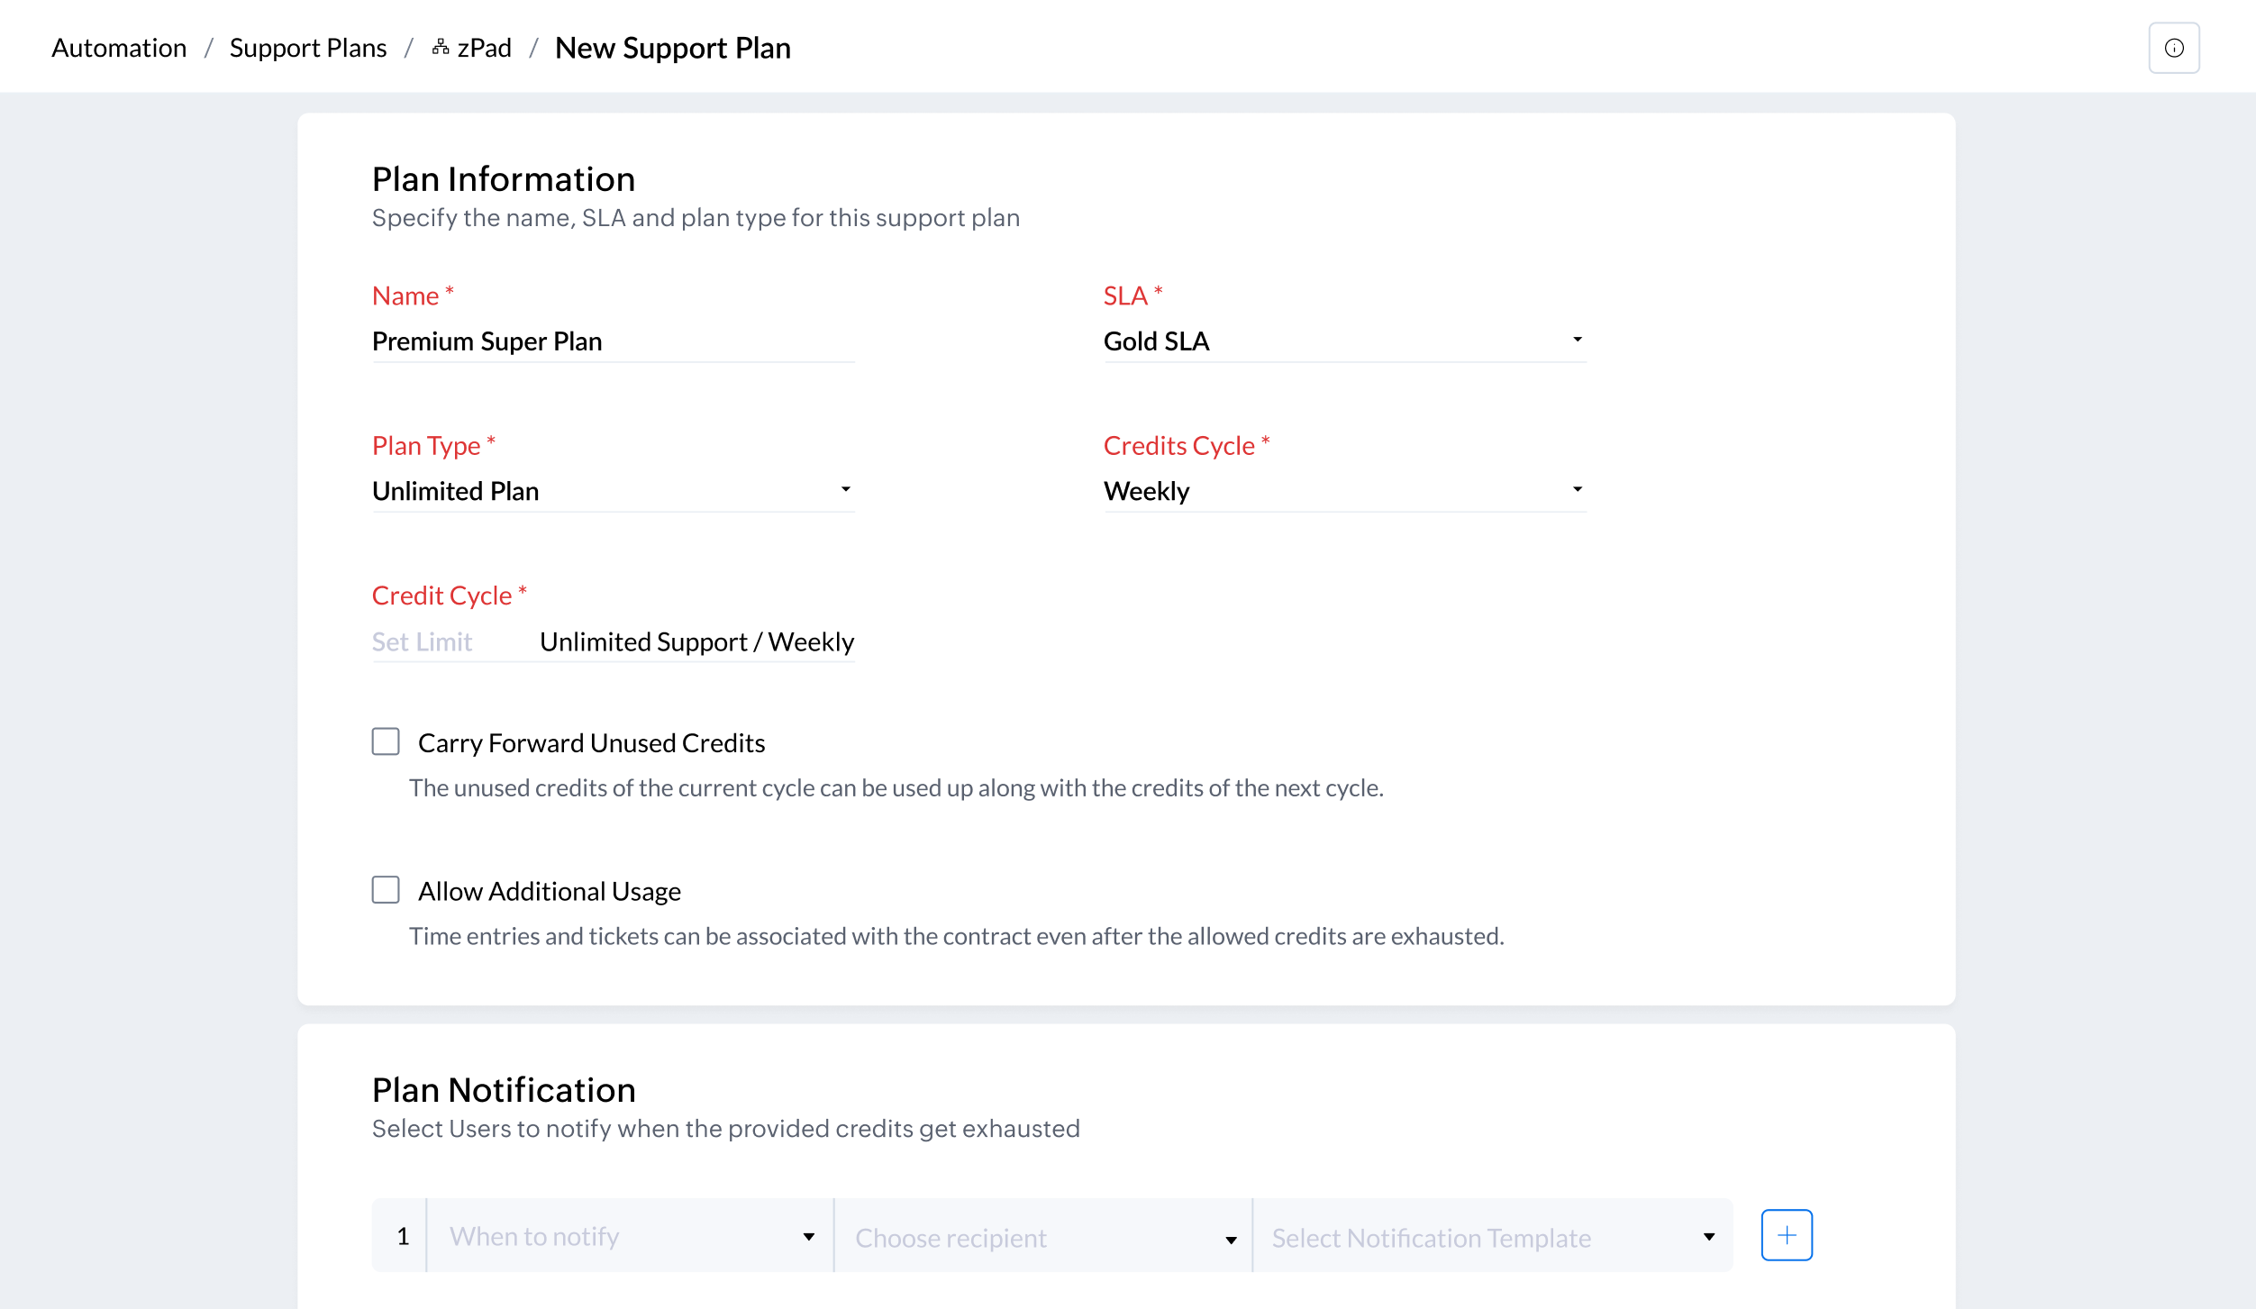The width and height of the screenshot is (2256, 1309).
Task: Click the zPad department icon in breadcrumb
Action: [x=440, y=47]
